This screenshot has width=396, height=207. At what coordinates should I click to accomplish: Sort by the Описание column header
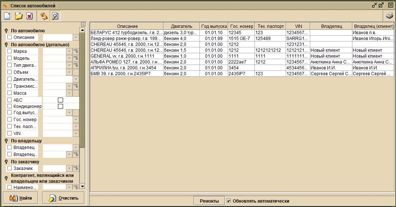[x=127, y=26]
